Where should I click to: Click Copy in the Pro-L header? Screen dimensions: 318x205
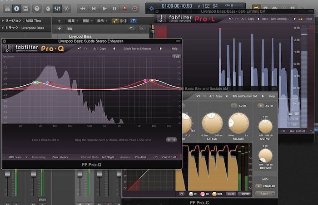coord(251,19)
